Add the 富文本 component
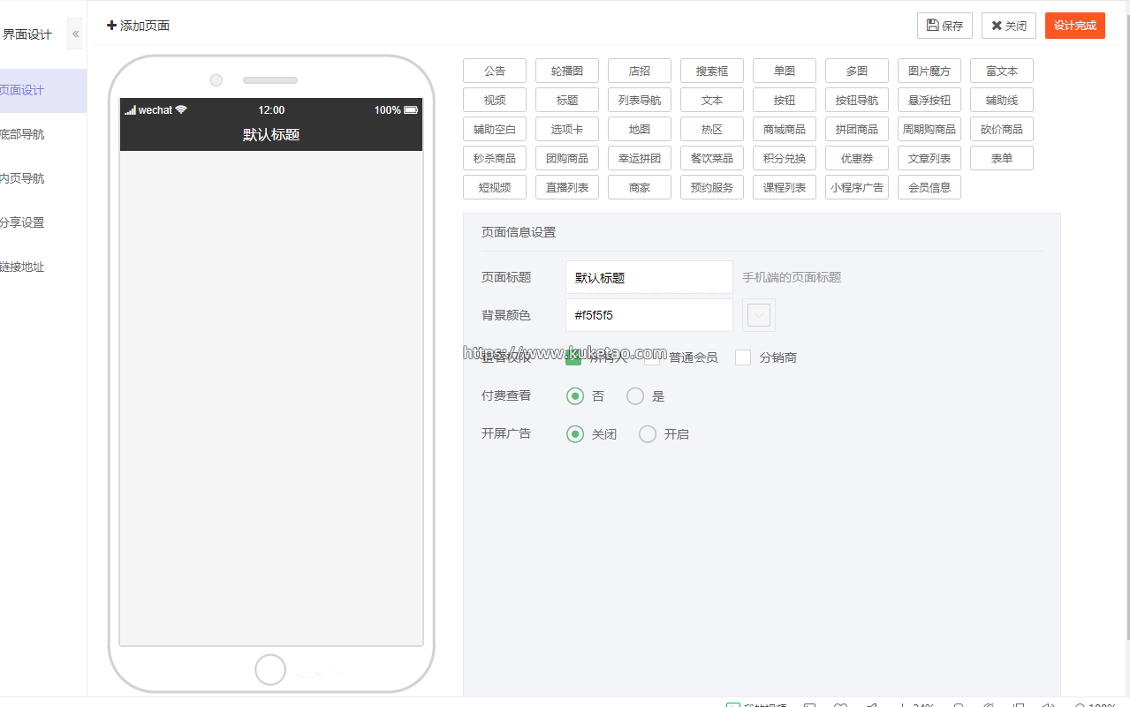The height and width of the screenshot is (707, 1130). [1002, 71]
